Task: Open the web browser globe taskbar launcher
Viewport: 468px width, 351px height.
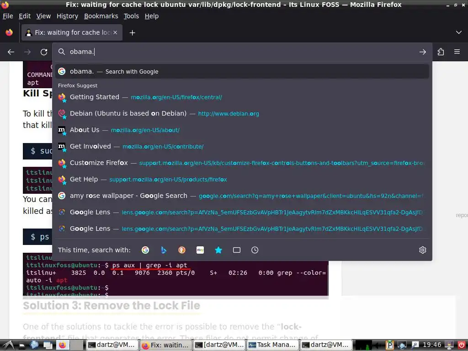Action: (x=34, y=345)
